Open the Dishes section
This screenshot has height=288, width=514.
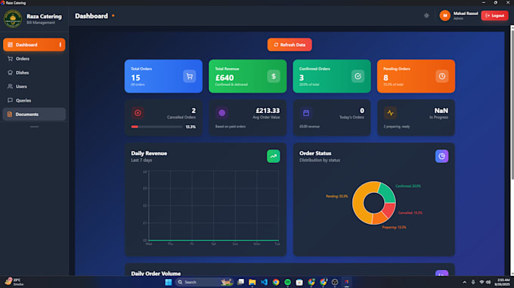click(x=34, y=72)
